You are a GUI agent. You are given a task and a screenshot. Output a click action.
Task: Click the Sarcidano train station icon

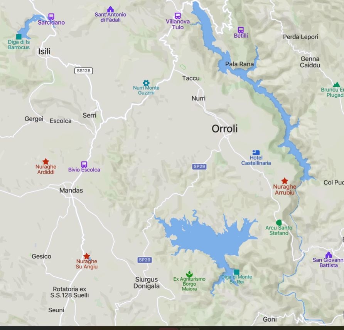pos(51,17)
